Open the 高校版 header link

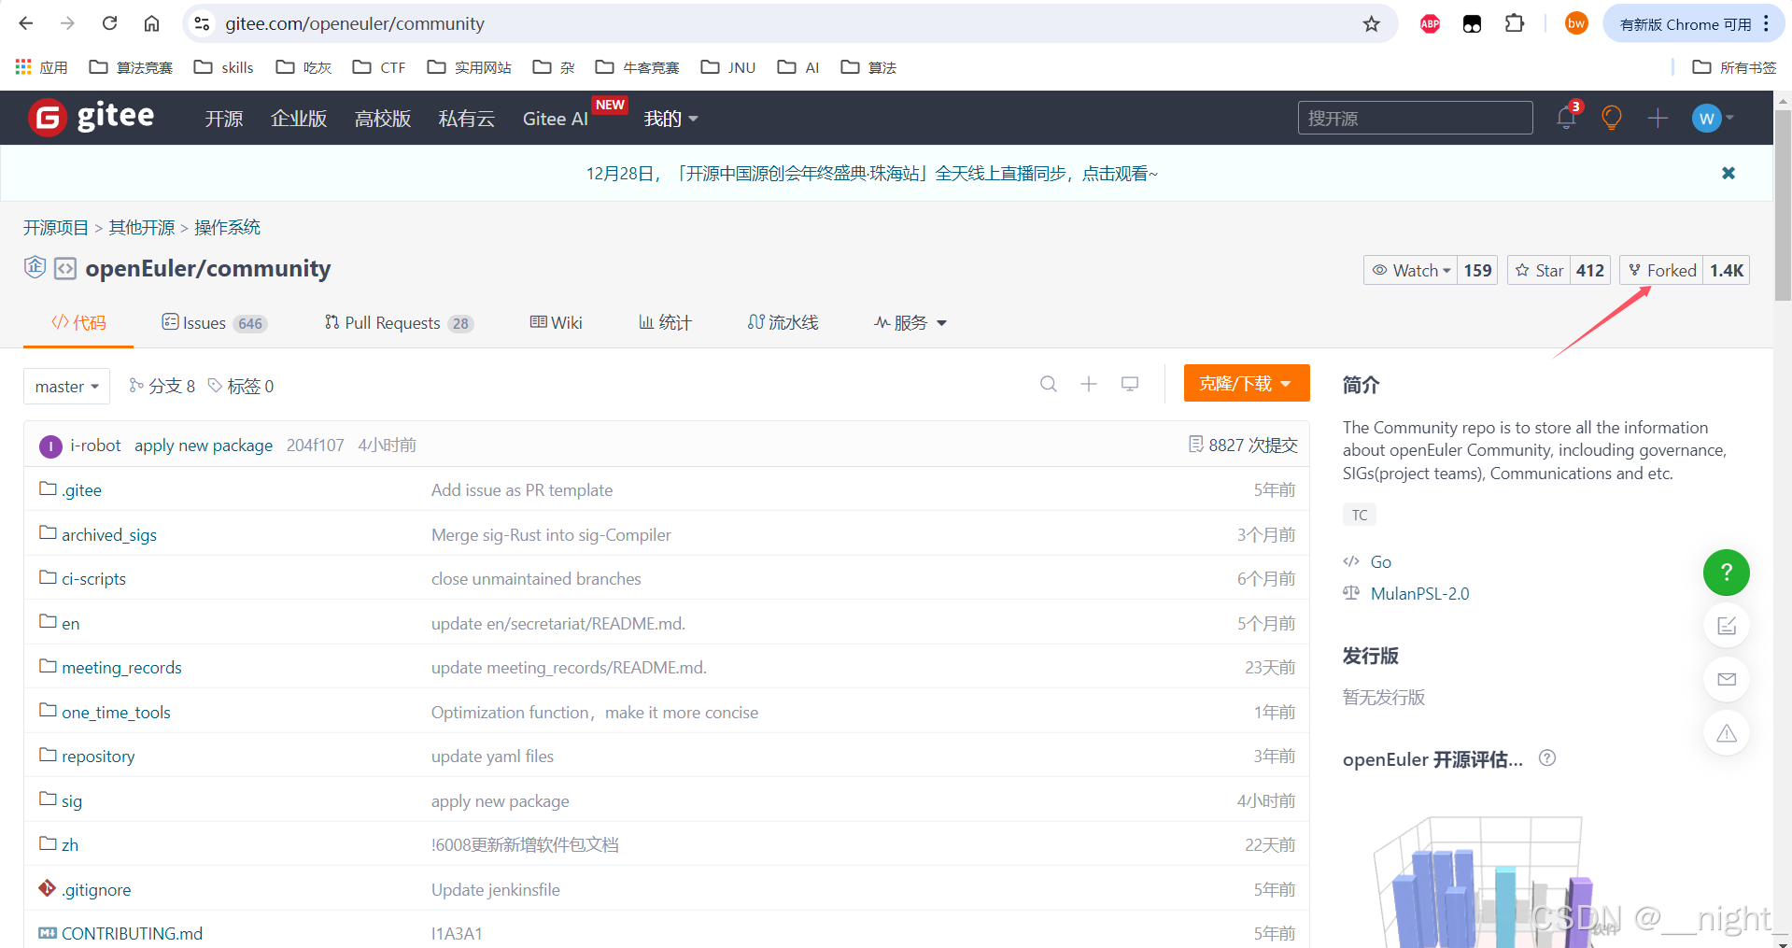(x=383, y=119)
